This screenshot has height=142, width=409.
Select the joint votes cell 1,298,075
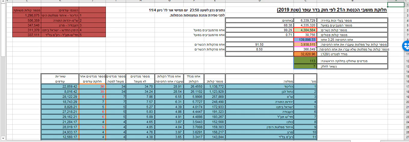click(27, 15)
